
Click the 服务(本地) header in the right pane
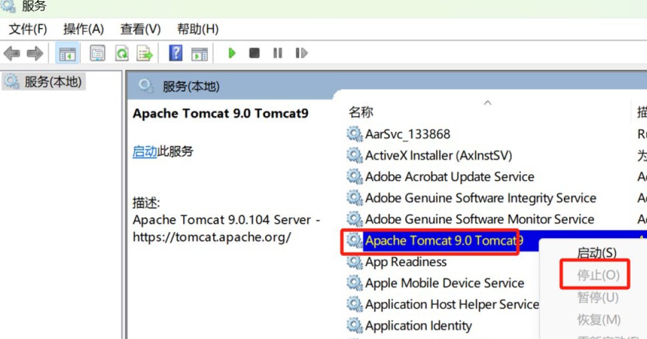(x=191, y=86)
